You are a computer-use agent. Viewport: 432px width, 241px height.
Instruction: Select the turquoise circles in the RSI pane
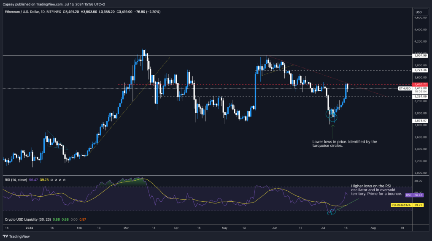pyautogui.click(x=331, y=211)
